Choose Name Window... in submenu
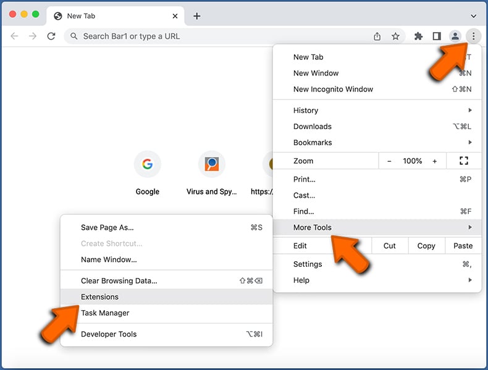This screenshot has height=370, width=488. tap(166, 259)
